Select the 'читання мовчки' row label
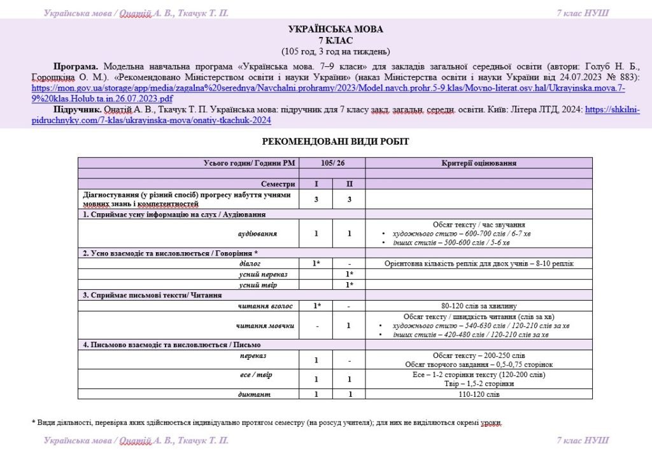Screen dimensions: 652x456 point(265,326)
